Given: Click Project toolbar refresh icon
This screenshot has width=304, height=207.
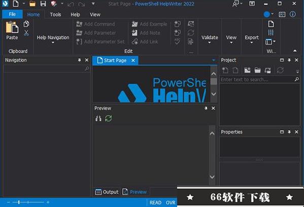Looking at the screenshot, I should click(x=280, y=70).
